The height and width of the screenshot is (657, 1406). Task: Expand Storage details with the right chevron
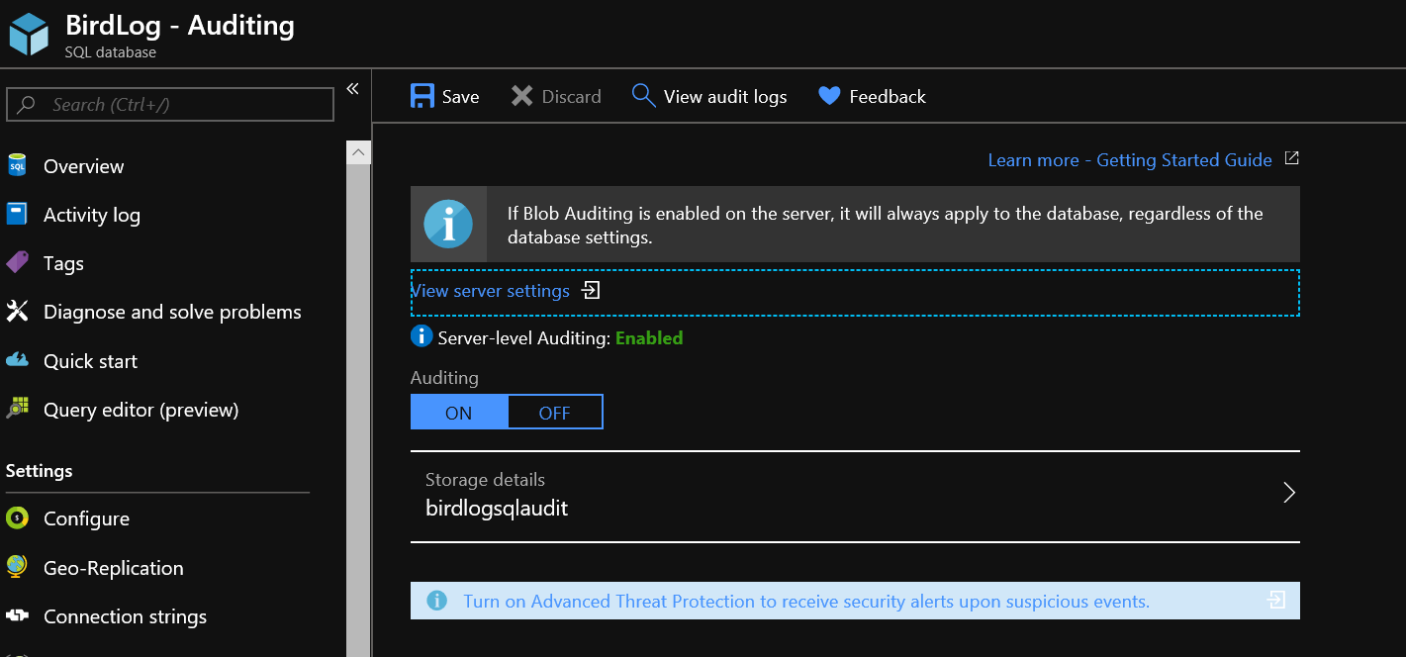[x=1289, y=493]
